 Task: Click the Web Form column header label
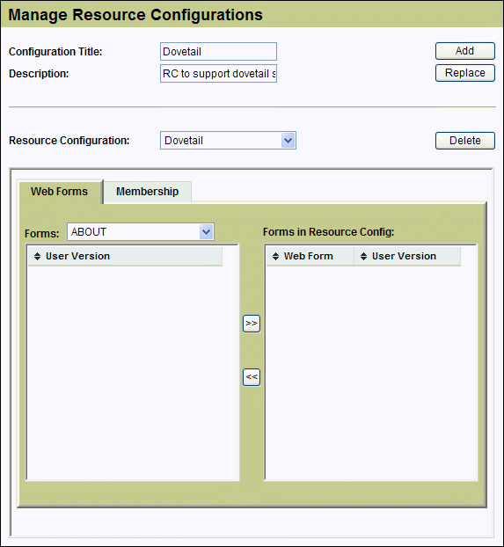[308, 256]
